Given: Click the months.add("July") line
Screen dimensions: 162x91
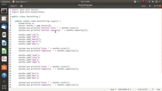Looking at the screenshot, I should 29,57.
